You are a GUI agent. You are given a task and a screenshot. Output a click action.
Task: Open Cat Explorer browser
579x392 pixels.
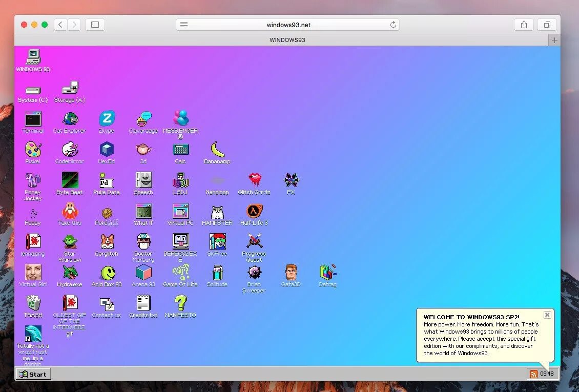[x=70, y=119]
